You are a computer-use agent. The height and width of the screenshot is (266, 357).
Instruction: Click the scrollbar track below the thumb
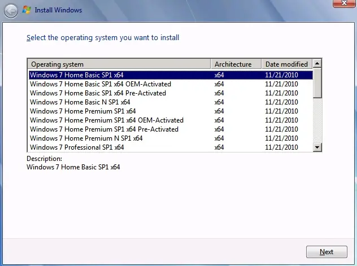[317, 121]
